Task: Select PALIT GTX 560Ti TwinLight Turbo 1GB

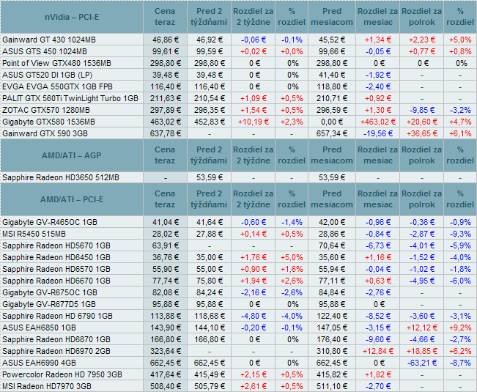Action: pos(70,98)
